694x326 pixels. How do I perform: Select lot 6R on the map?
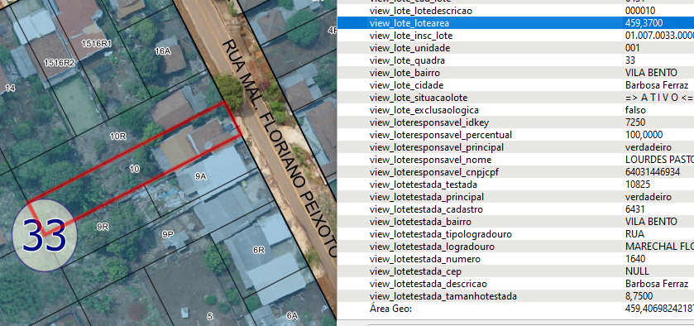pos(258,250)
